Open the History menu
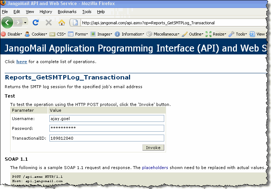The width and height of the screenshot is (271, 189). (46, 12)
